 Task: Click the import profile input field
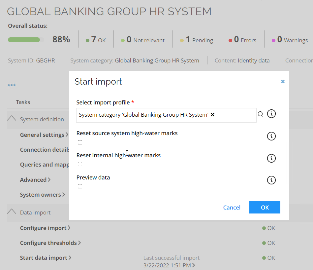coord(166,115)
